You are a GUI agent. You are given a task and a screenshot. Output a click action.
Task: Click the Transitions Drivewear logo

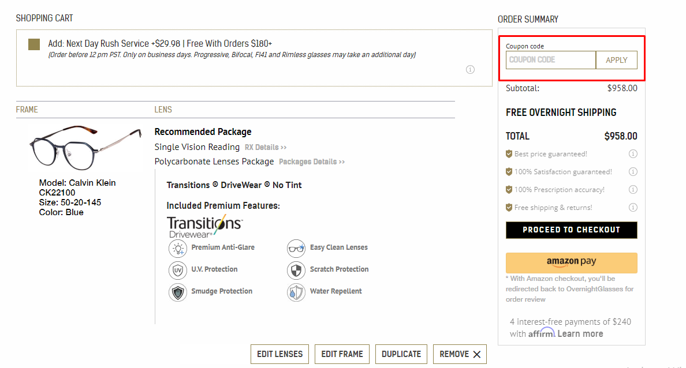[205, 227]
